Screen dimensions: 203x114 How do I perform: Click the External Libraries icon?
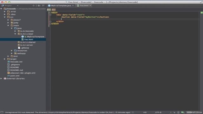point(5,79)
